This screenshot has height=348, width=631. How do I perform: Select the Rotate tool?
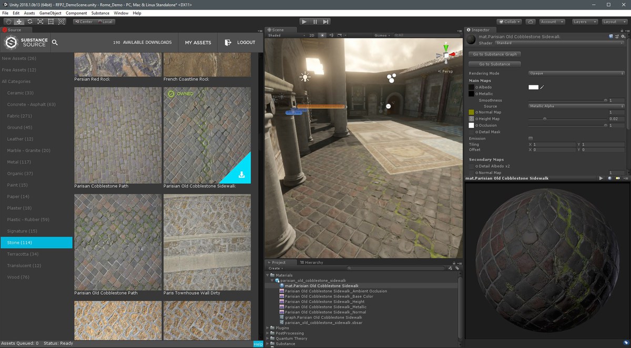click(29, 22)
